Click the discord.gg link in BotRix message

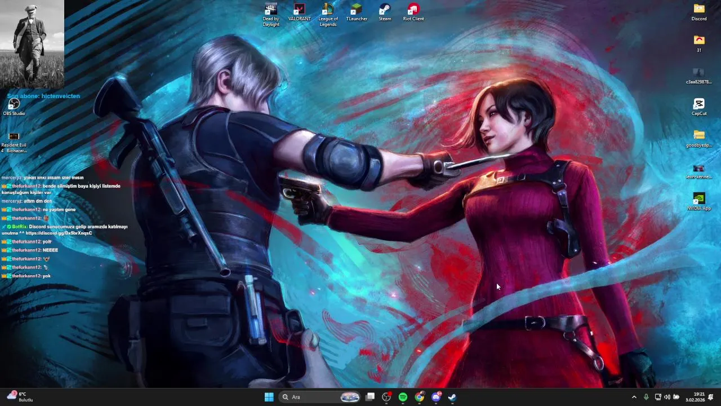point(59,233)
